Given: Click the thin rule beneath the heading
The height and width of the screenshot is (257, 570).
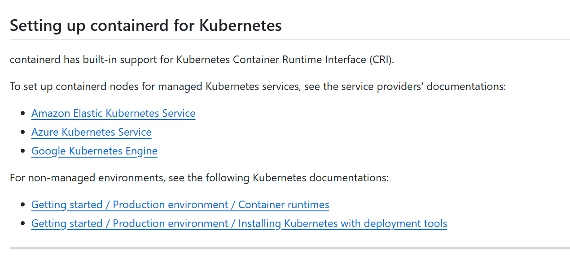Looking at the screenshot, I should tap(290, 39).
